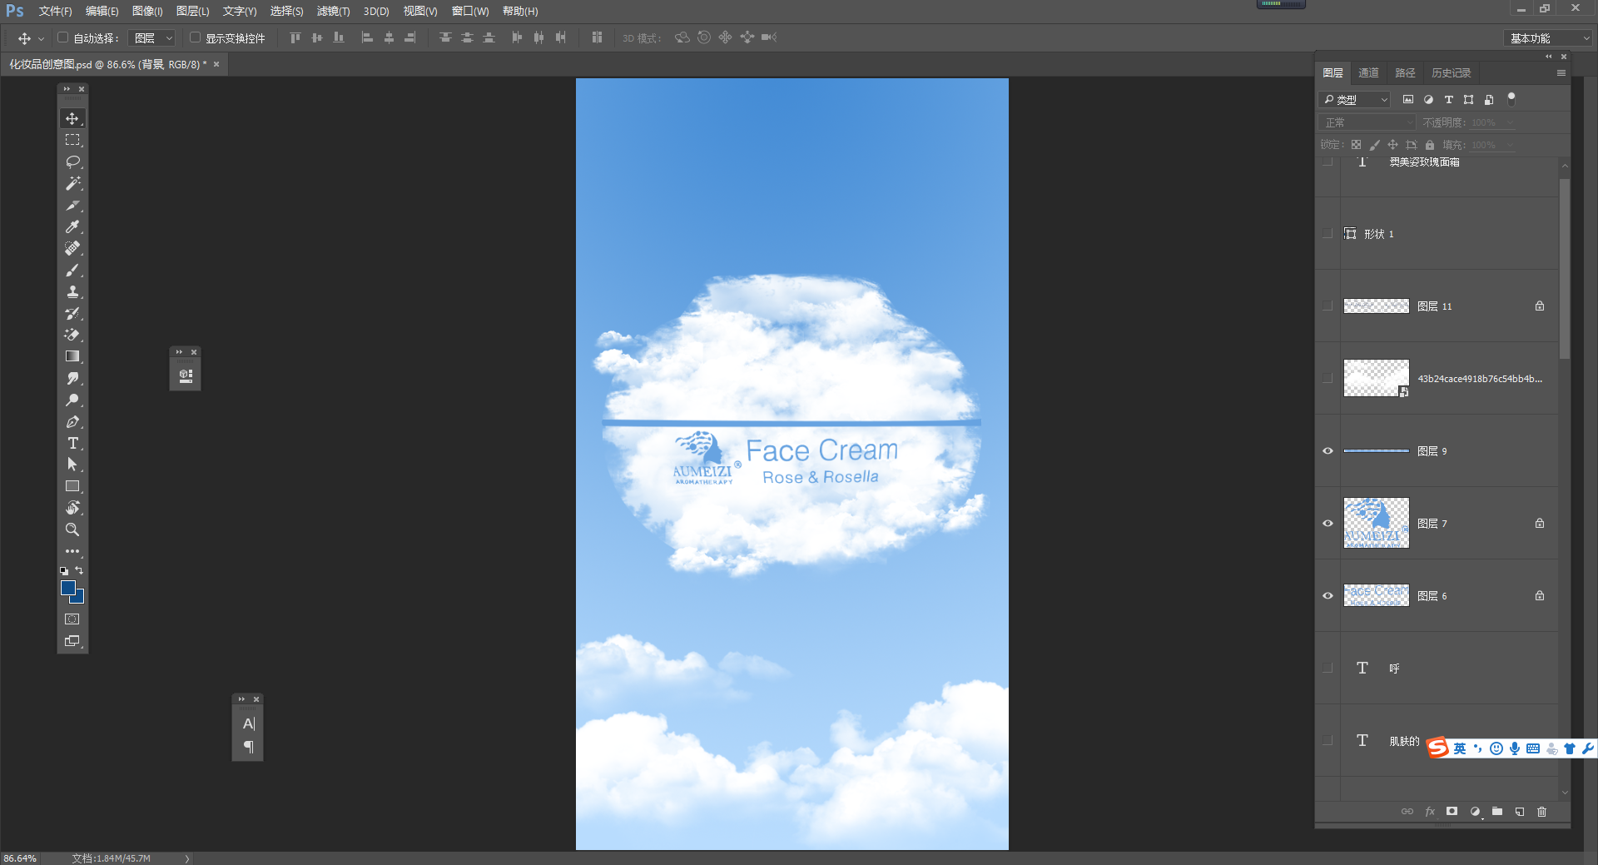1598x865 pixels.
Task: Delete layer with the trash icon
Action: (1541, 812)
